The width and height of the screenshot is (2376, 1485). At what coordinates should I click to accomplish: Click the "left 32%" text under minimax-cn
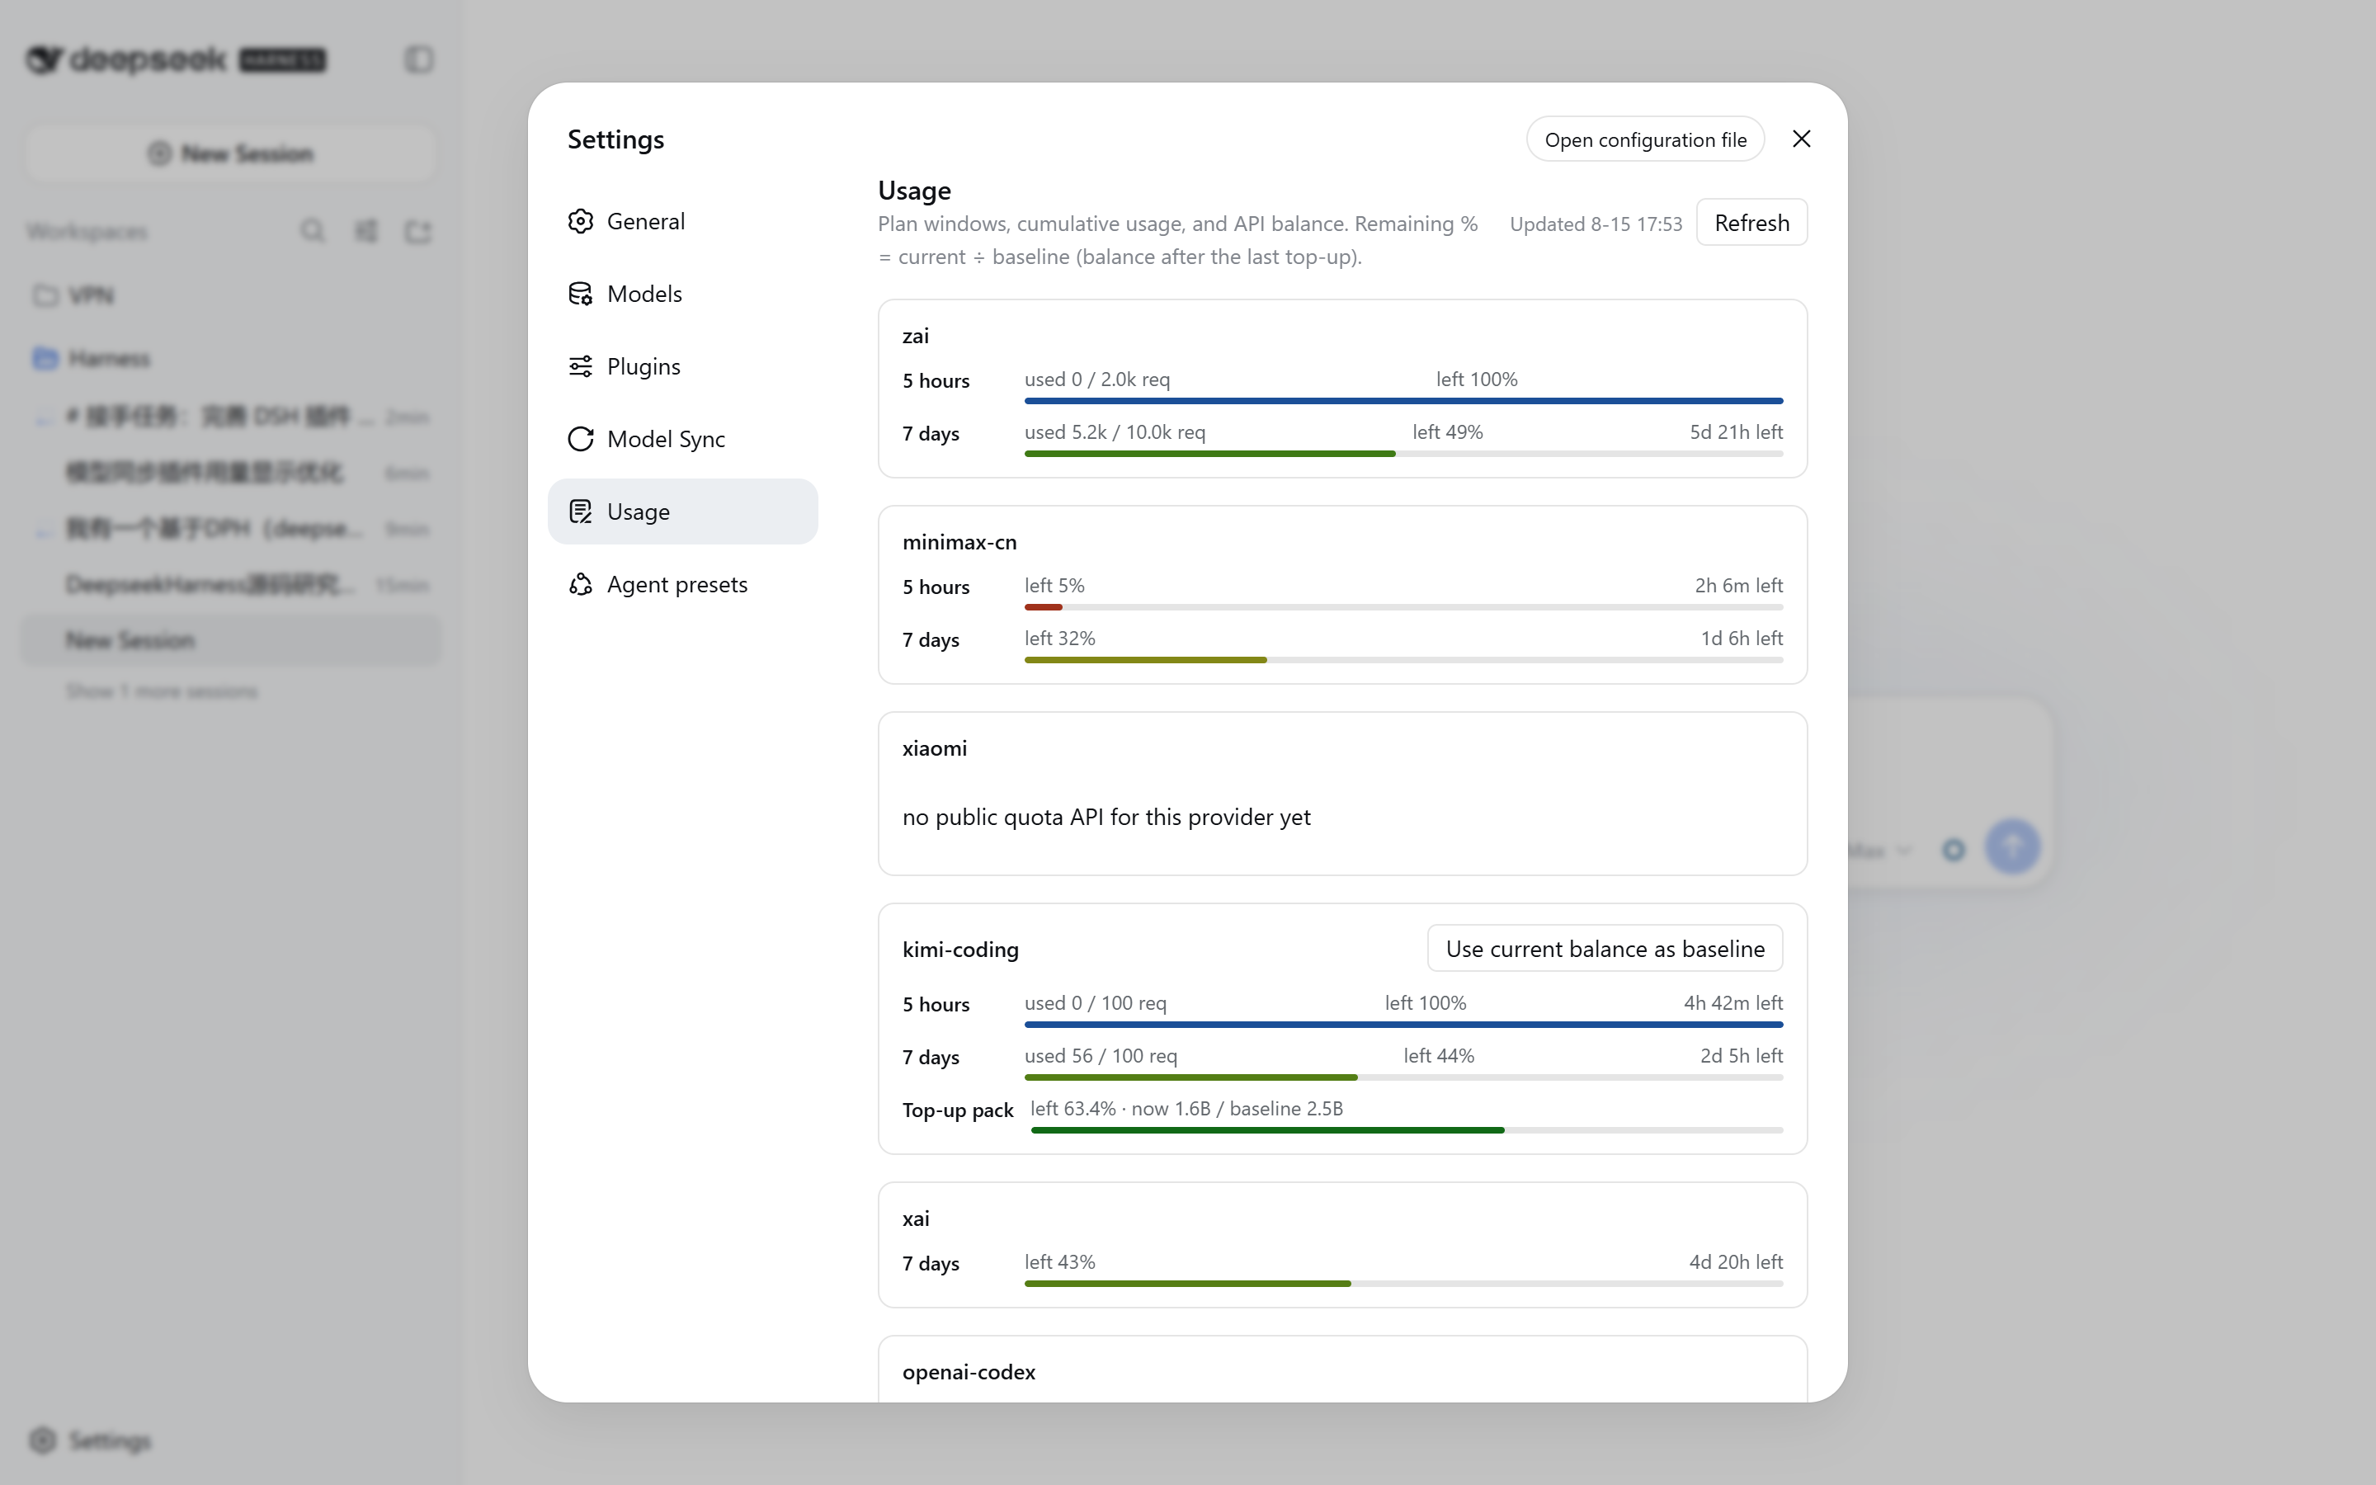click(1059, 639)
